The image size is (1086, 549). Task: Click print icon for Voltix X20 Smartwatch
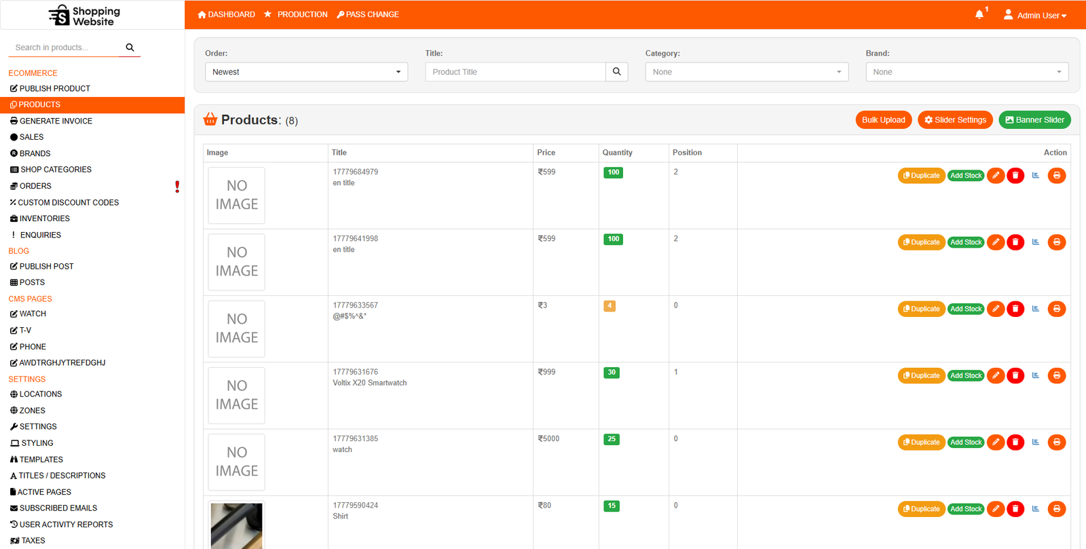tap(1057, 375)
